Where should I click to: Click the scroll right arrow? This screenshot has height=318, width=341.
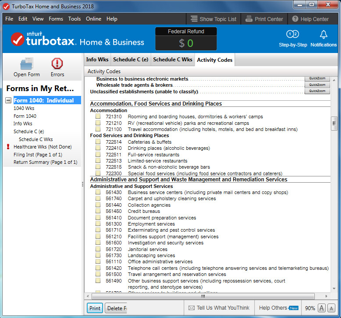pos(326,296)
